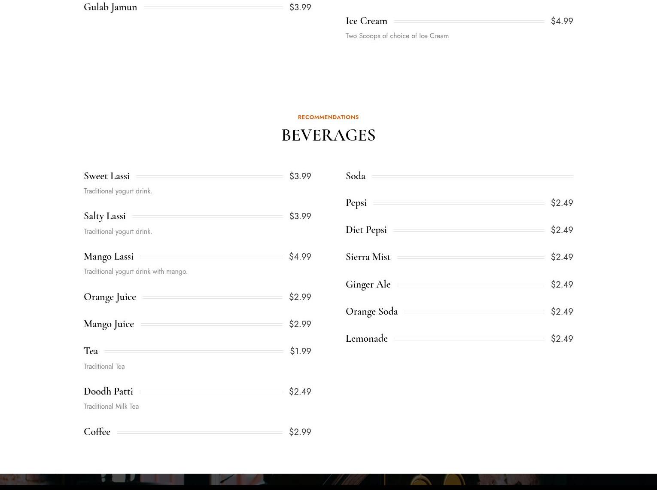Click the Mango Lassi $4.99 price
Viewport: 657px width, 490px height.
tap(300, 257)
